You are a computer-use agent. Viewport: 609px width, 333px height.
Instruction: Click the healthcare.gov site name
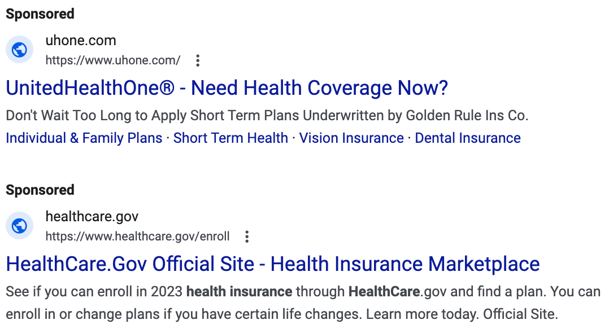tap(92, 217)
